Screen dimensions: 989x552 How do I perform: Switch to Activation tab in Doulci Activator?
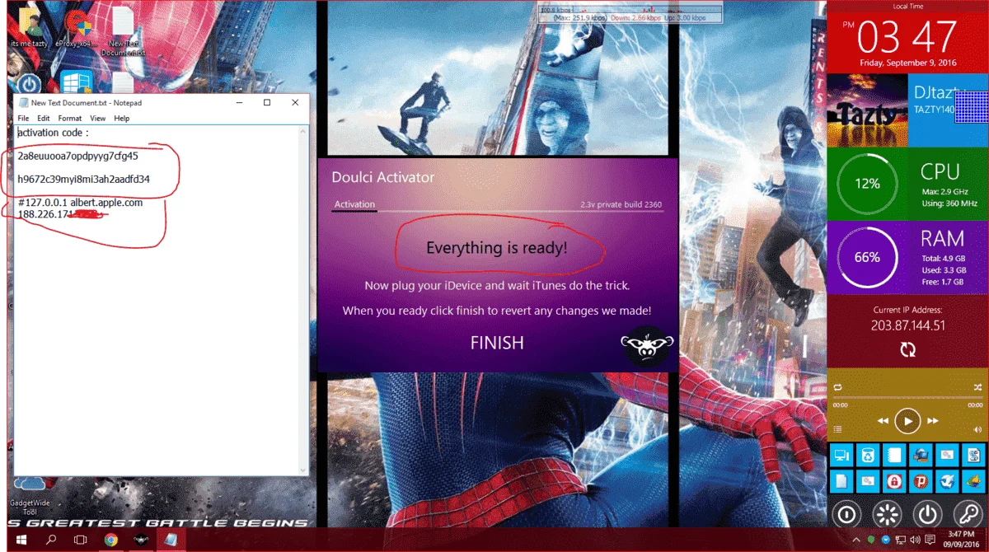pyautogui.click(x=354, y=204)
